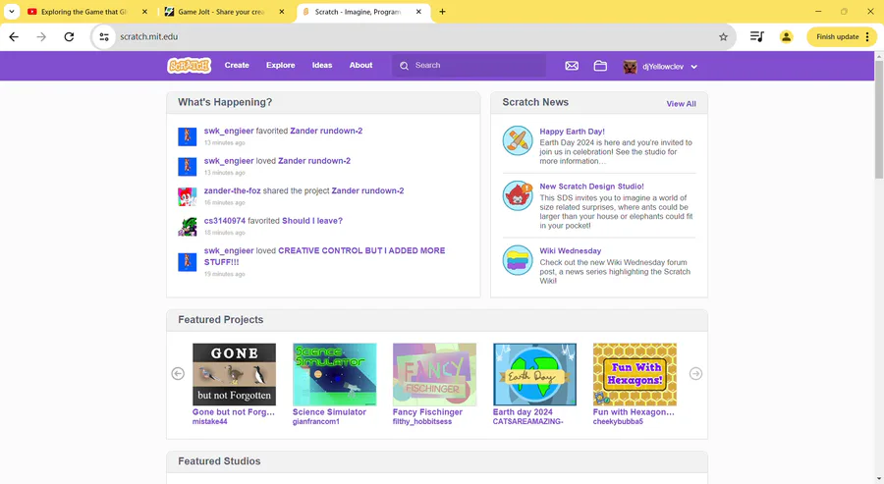Open Science Simulator title link
Screen dimensions: 884x484
[x=329, y=412]
